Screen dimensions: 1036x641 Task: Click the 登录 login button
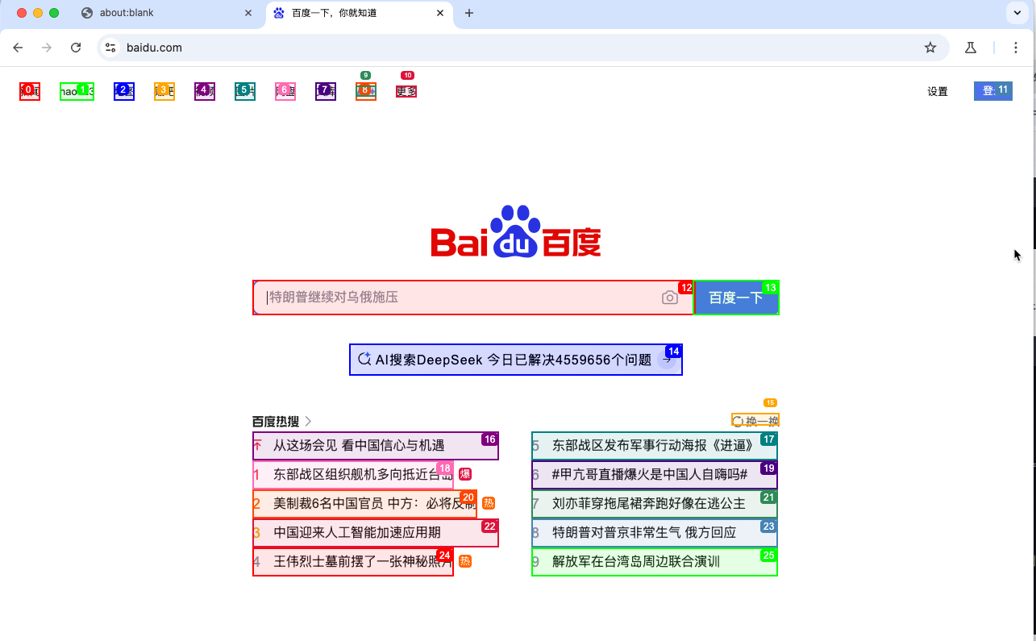pyautogui.click(x=993, y=91)
